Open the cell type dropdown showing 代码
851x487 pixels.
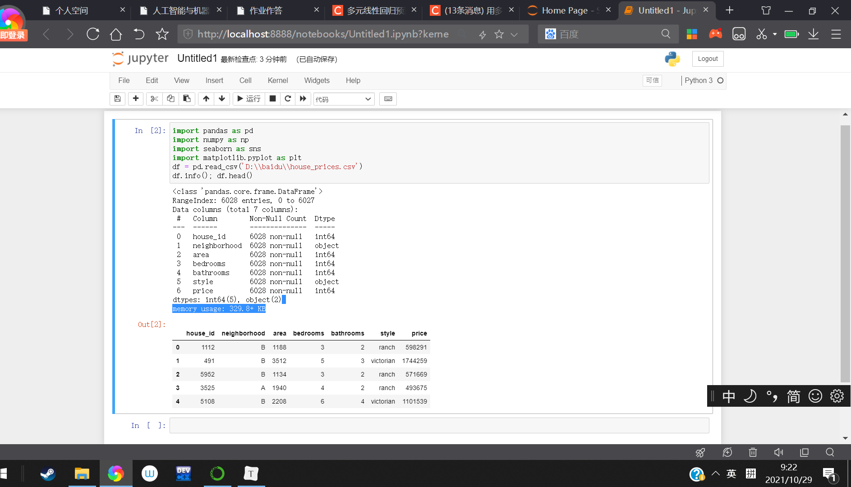(344, 99)
